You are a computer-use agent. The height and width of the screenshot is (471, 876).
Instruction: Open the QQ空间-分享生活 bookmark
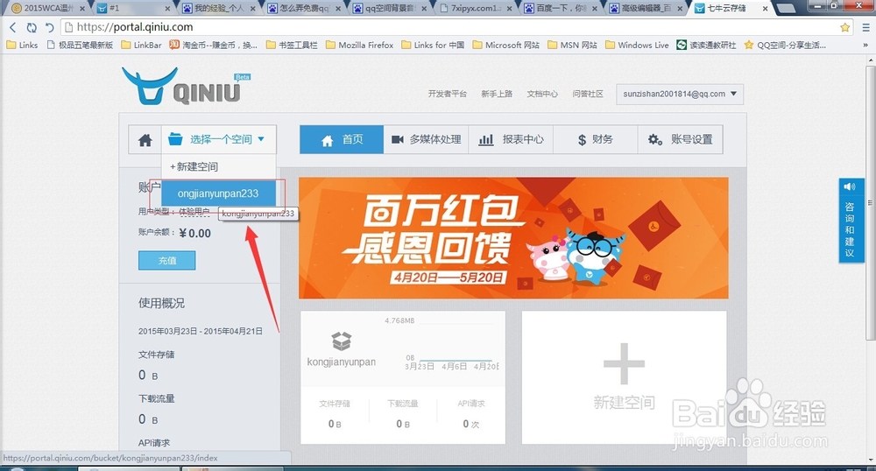tap(785, 46)
